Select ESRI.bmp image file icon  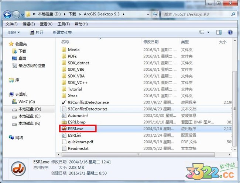(64, 122)
